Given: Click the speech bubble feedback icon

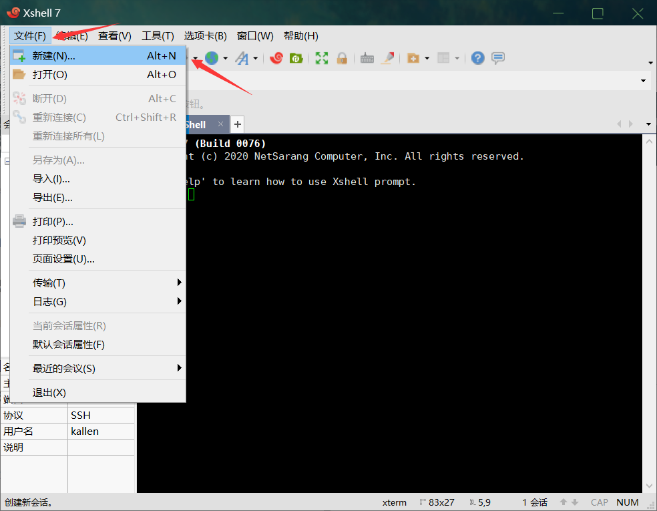Looking at the screenshot, I should [x=498, y=58].
